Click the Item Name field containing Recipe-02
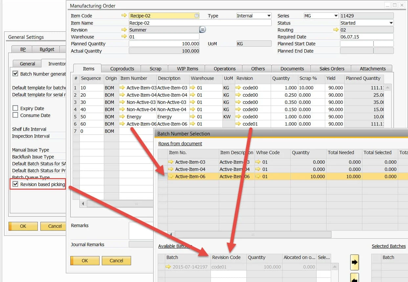This screenshot has height=282, width=408. tap(200, 23)
